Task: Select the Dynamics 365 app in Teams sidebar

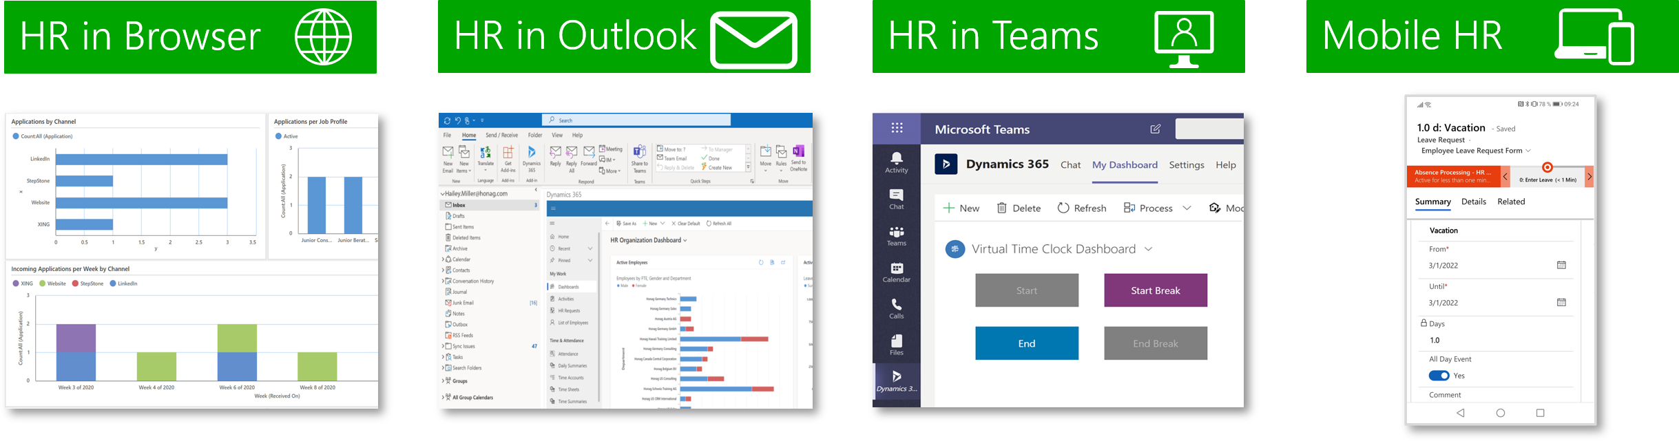Action: (x=896, y=382)
